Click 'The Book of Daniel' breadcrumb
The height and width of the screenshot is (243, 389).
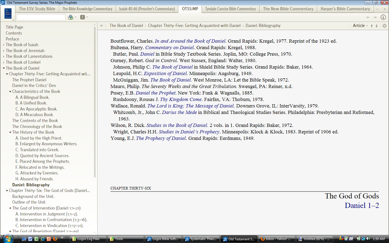coord(126,26)
